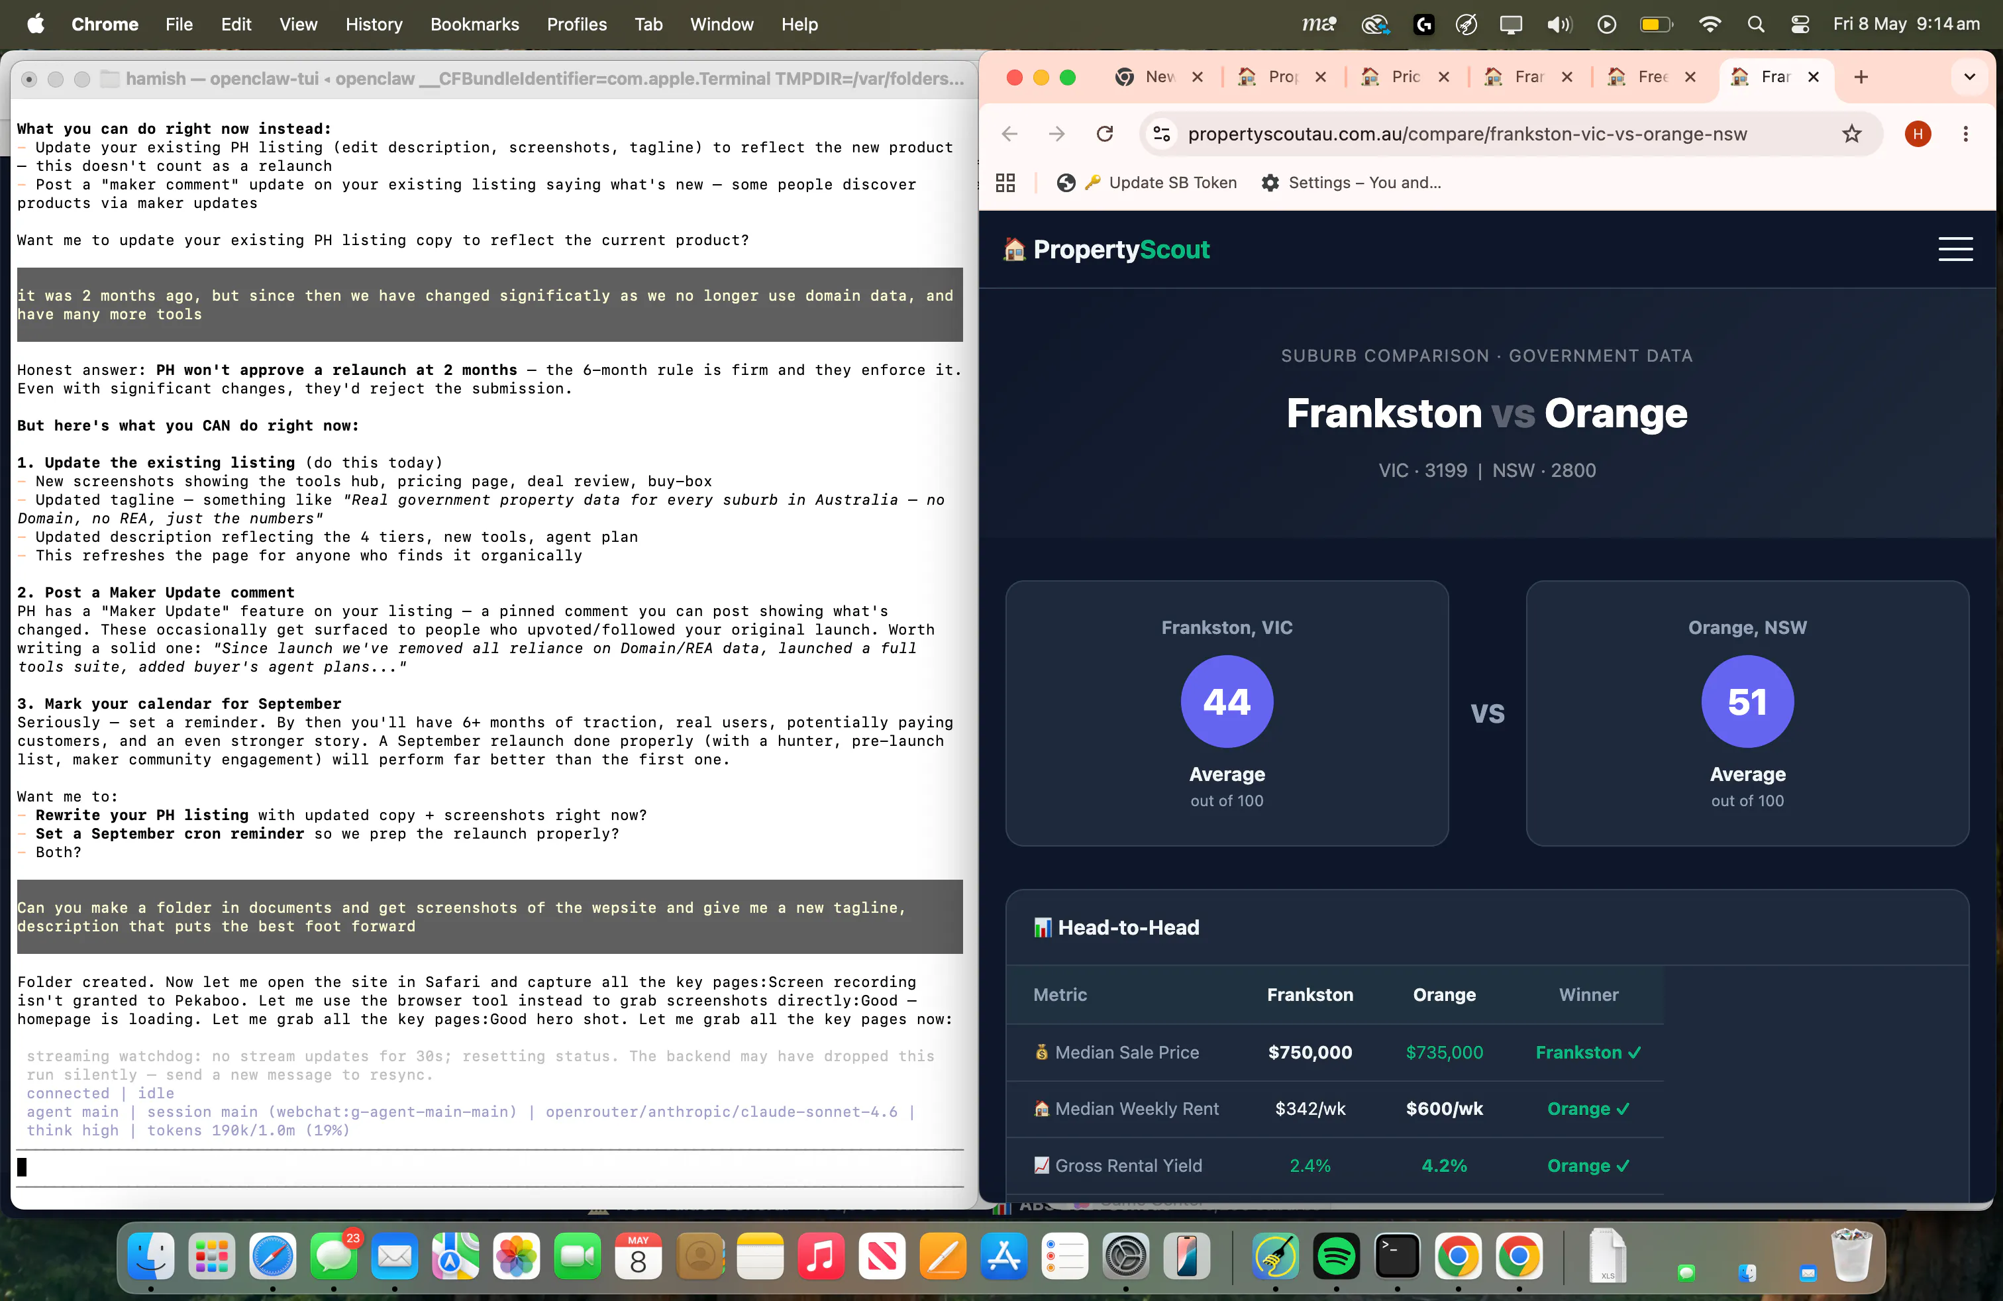Open the Chrome profile avatar H
2003x1301 pixels.
(x=1918, y=134)
